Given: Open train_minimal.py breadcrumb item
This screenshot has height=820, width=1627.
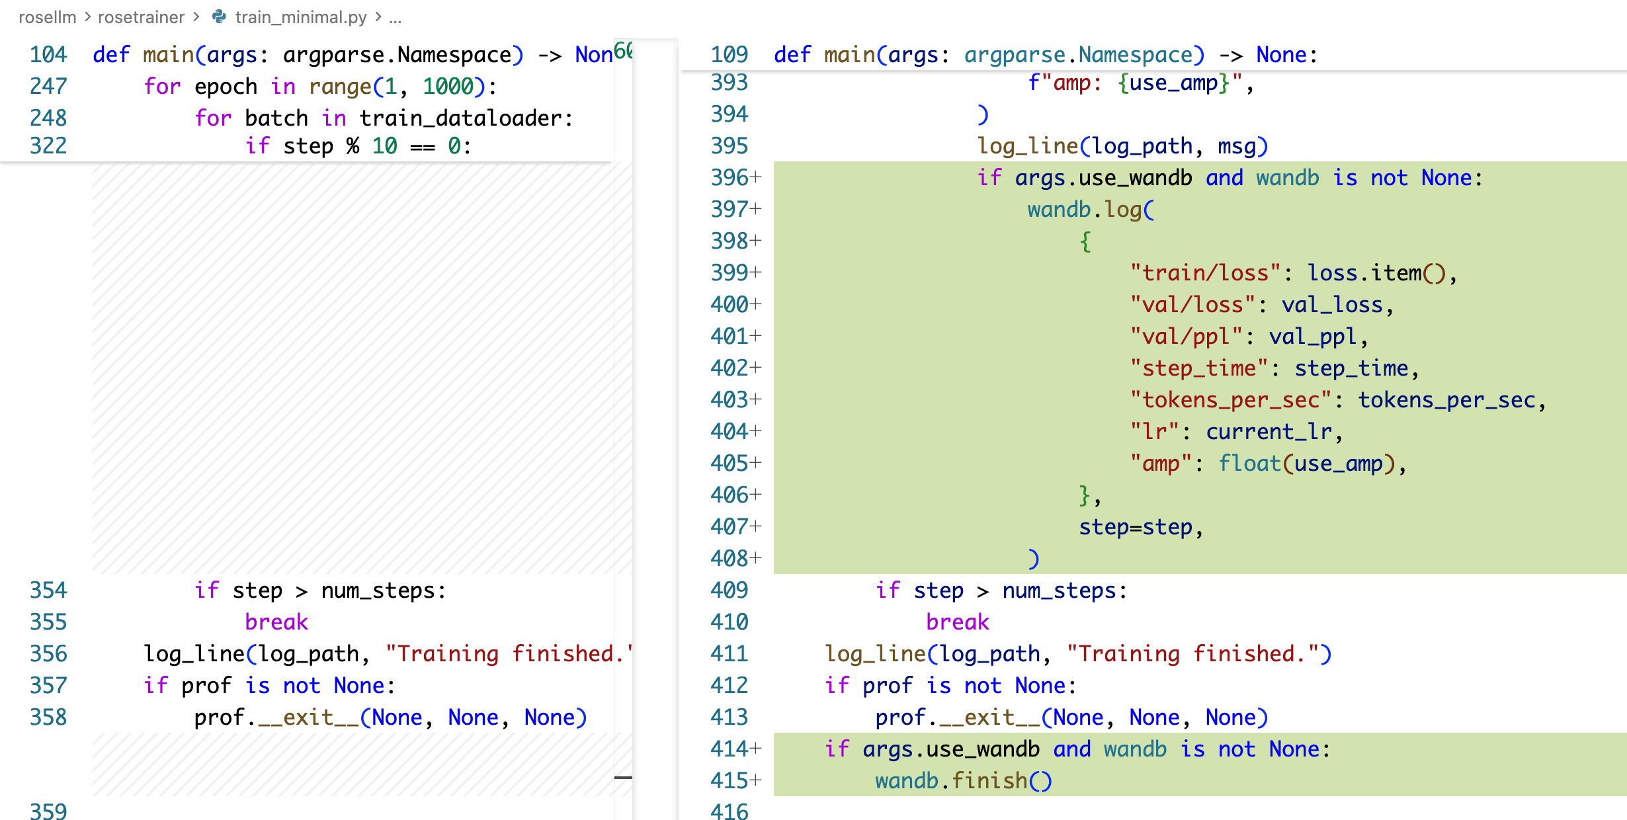Looking at the screenshot, I should pyautogui.click(x=300, y=17).
